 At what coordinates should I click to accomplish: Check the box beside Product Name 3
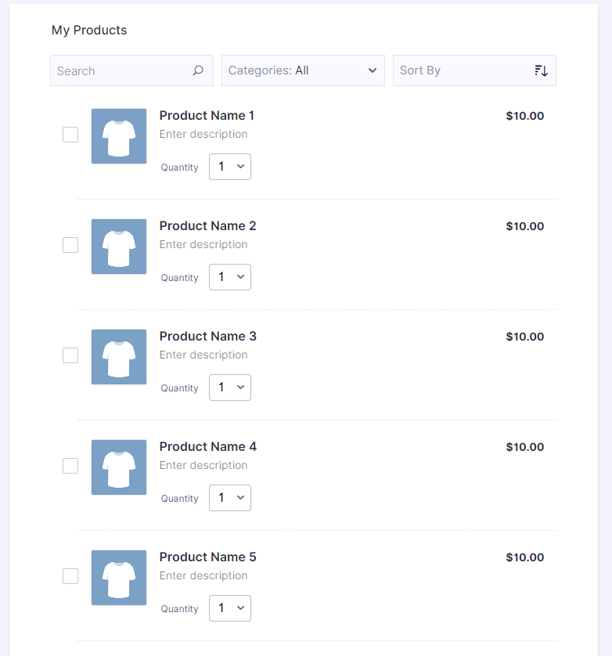70,355
